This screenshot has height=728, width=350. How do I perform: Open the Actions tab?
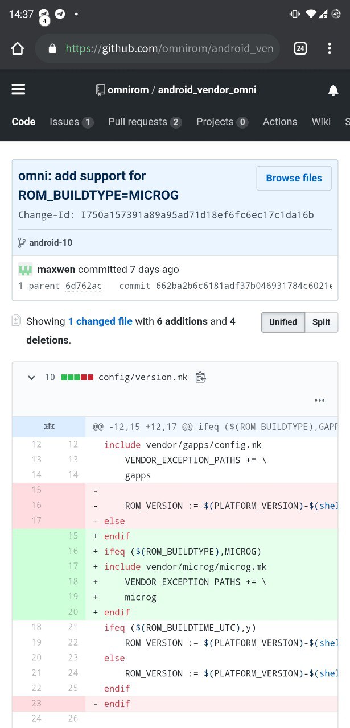(x=280, y=122)
